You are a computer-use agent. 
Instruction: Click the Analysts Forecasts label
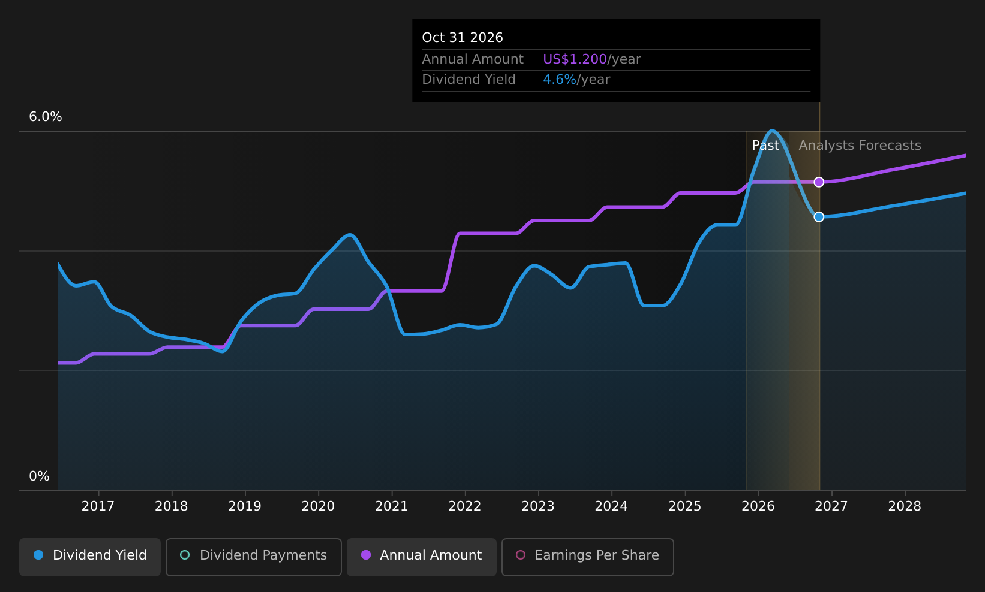[x=860, y=146]
